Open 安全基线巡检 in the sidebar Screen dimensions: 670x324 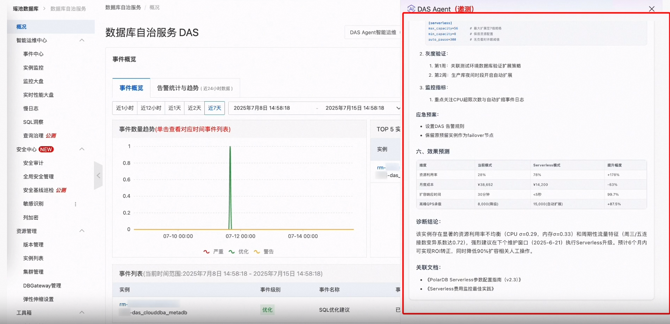click(39, 190)
